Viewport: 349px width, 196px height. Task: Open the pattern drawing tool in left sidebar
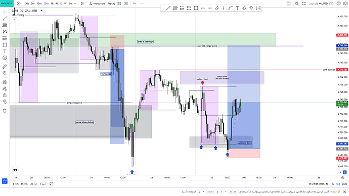pyautogui.click(x=5, y=31)
